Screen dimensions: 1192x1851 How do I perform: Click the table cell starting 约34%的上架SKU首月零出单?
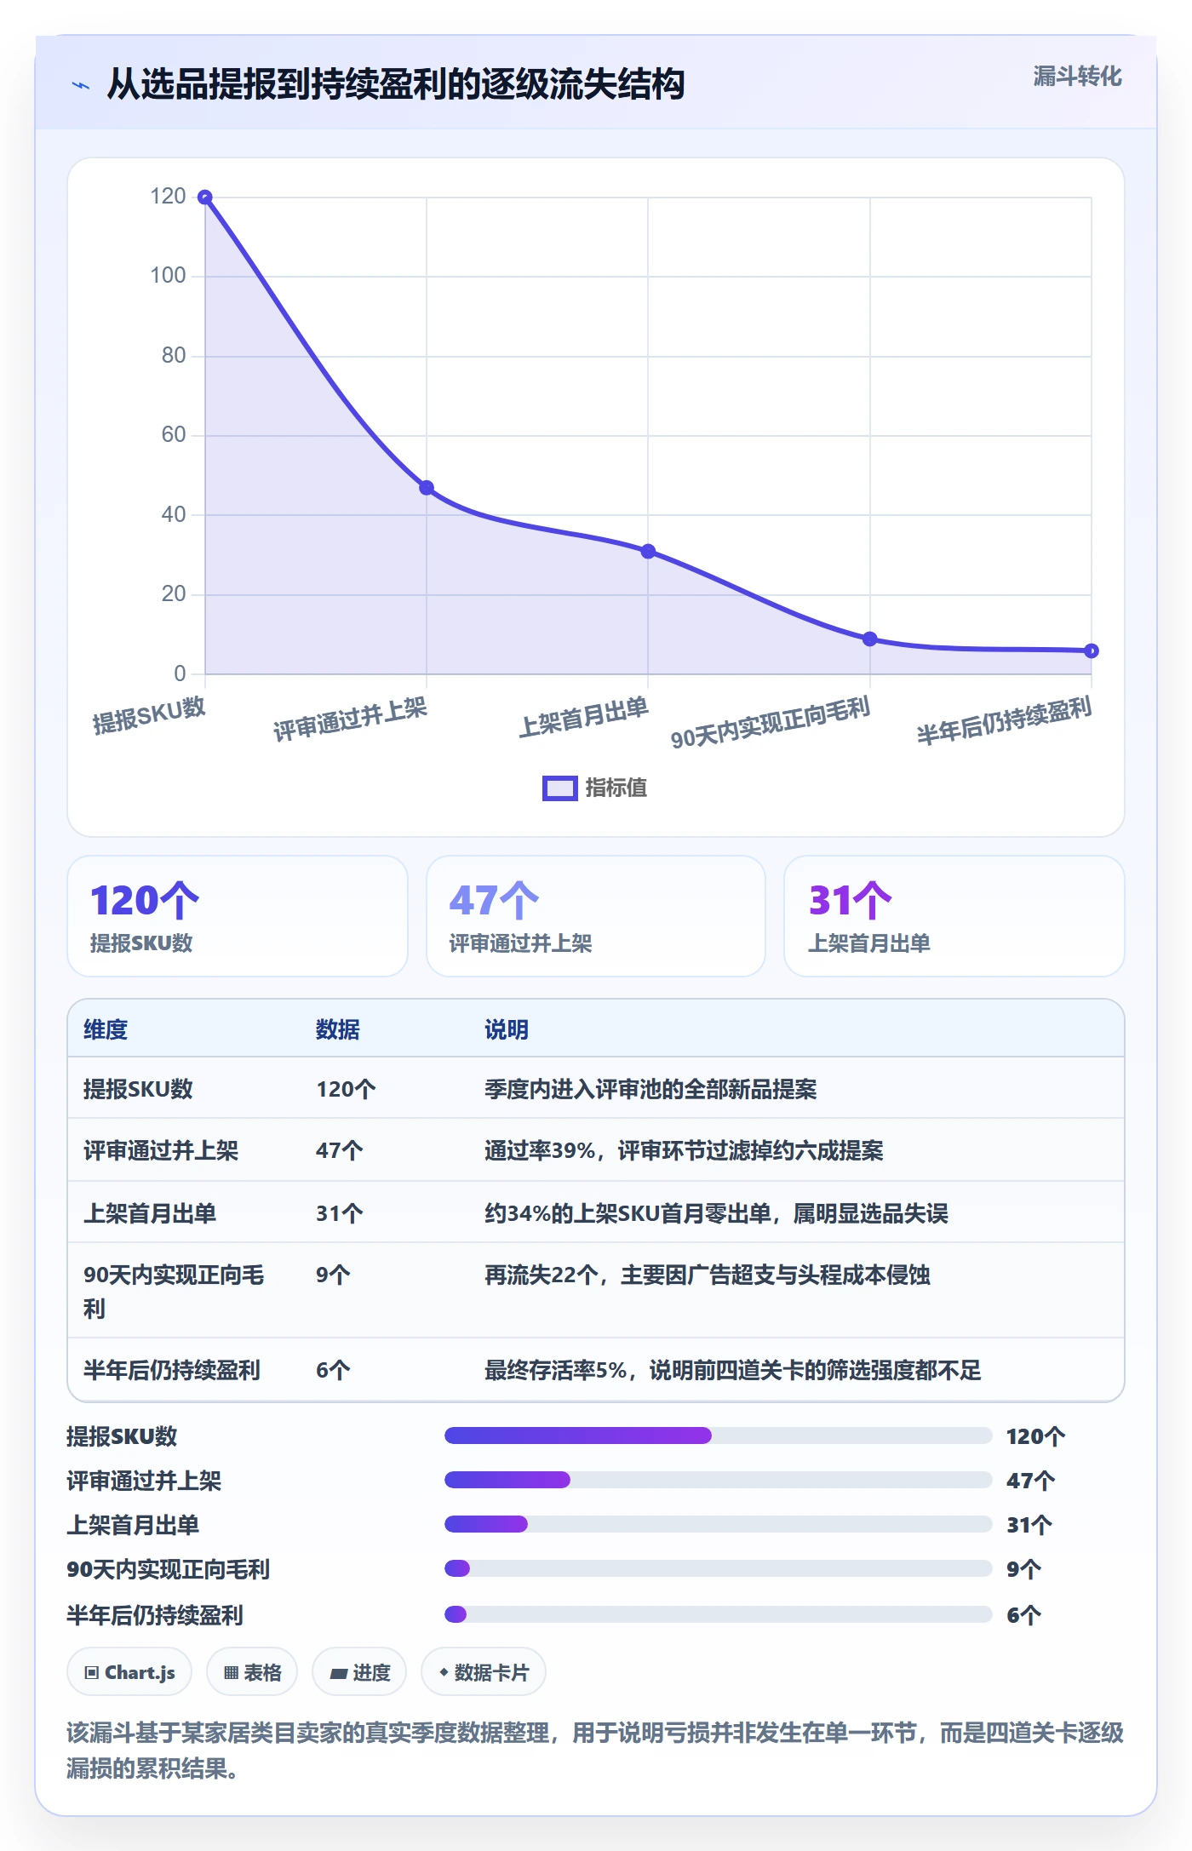click(716, 1213)
